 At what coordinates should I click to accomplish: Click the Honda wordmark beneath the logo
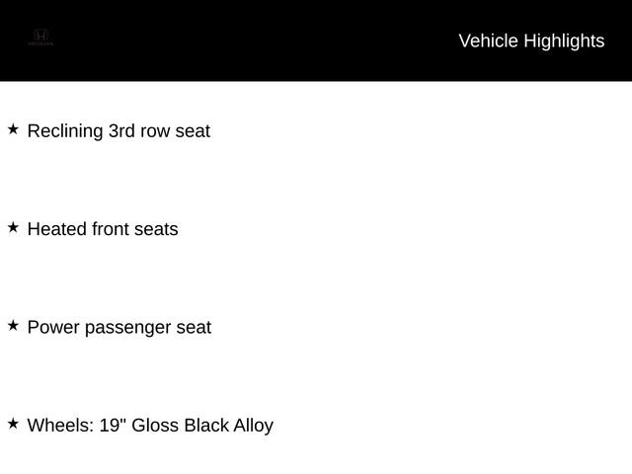pyautogui.click(x=40, y=45)
